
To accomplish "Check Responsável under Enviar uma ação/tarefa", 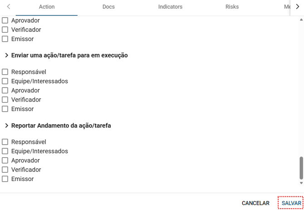I will 5,72.
